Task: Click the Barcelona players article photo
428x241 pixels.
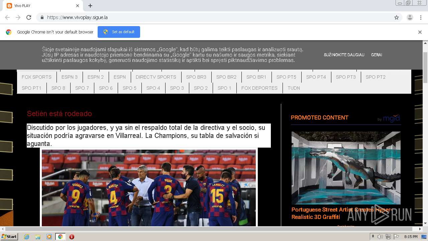Action: (x=149, y=188)
